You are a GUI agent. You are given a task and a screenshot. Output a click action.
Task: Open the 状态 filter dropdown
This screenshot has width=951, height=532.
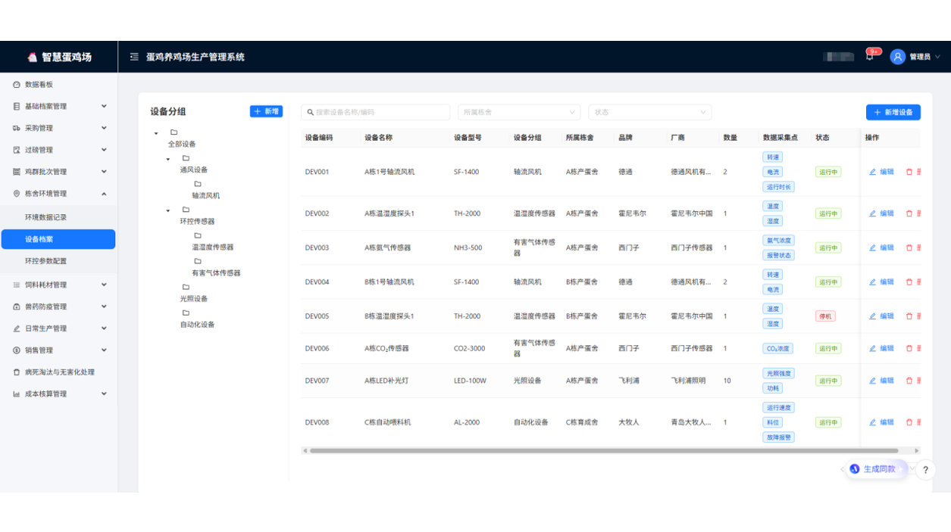(x=650, y=112)
